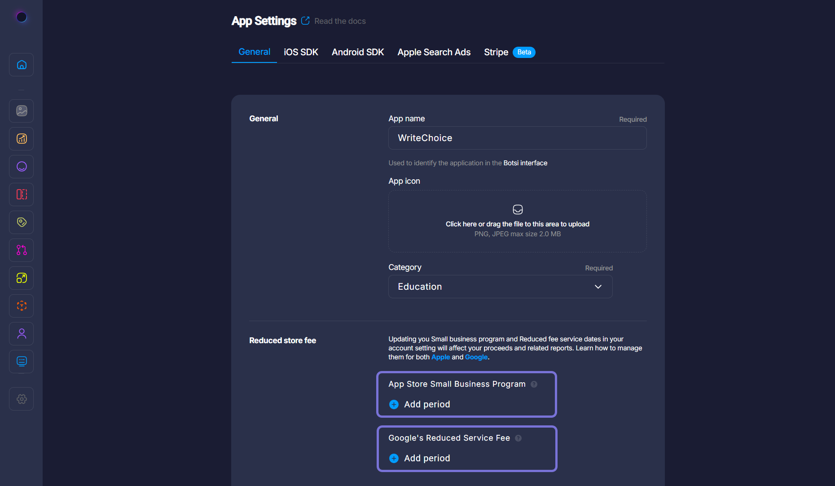The width and height of the screenshot is (835, 486).
Task: Open the Read the docs link
Action: coord(339,21)
